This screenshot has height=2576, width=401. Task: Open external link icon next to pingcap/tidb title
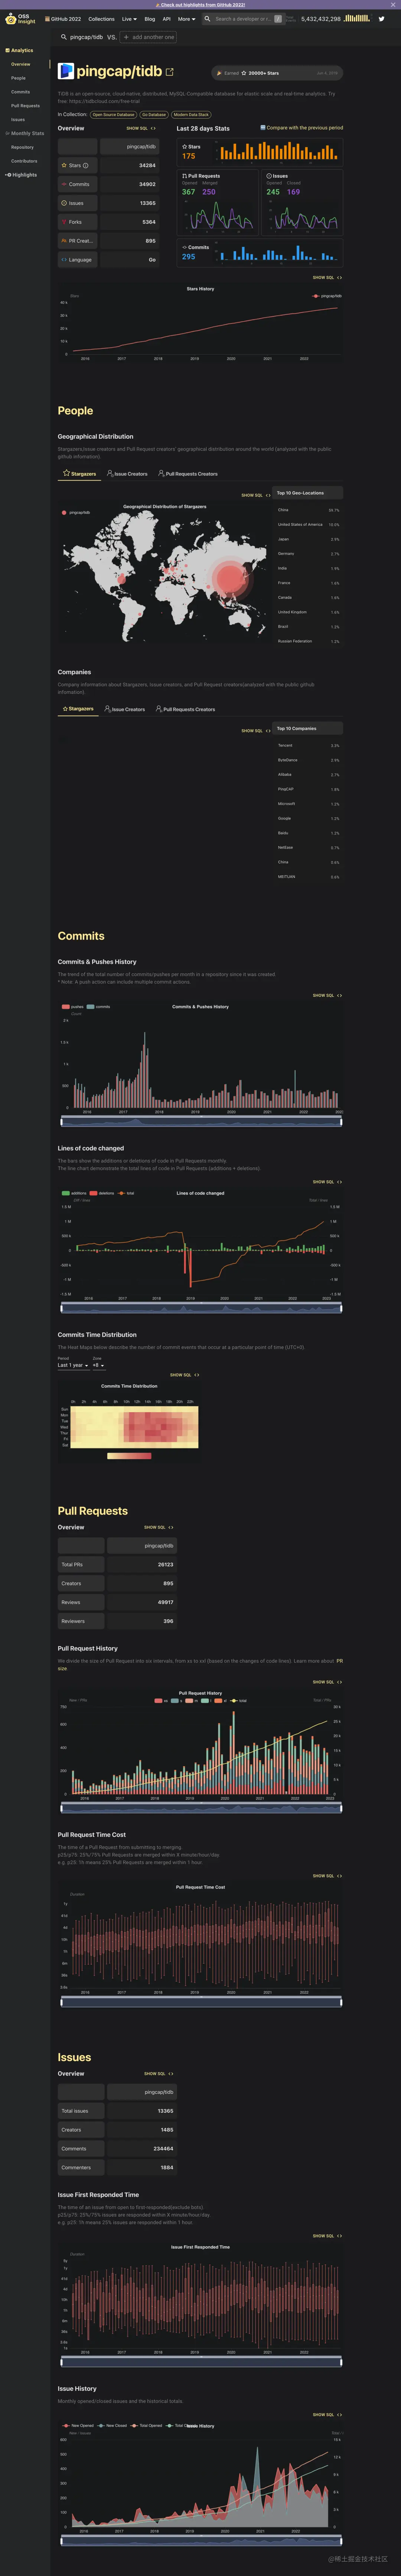(170, 72)
